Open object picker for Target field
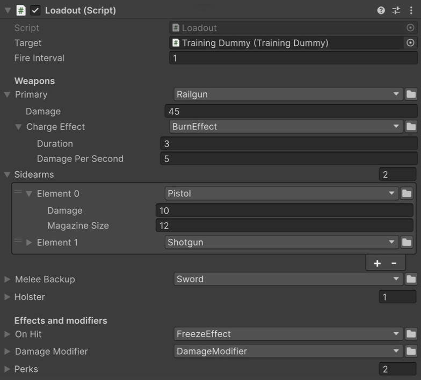 (x=410, y=43)
